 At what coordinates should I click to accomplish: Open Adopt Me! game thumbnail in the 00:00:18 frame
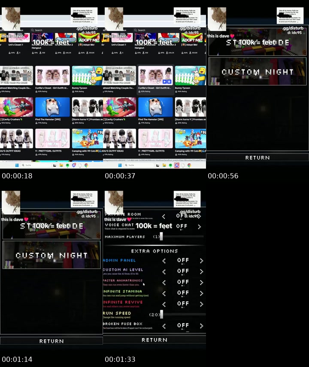[x=88, y=37]
